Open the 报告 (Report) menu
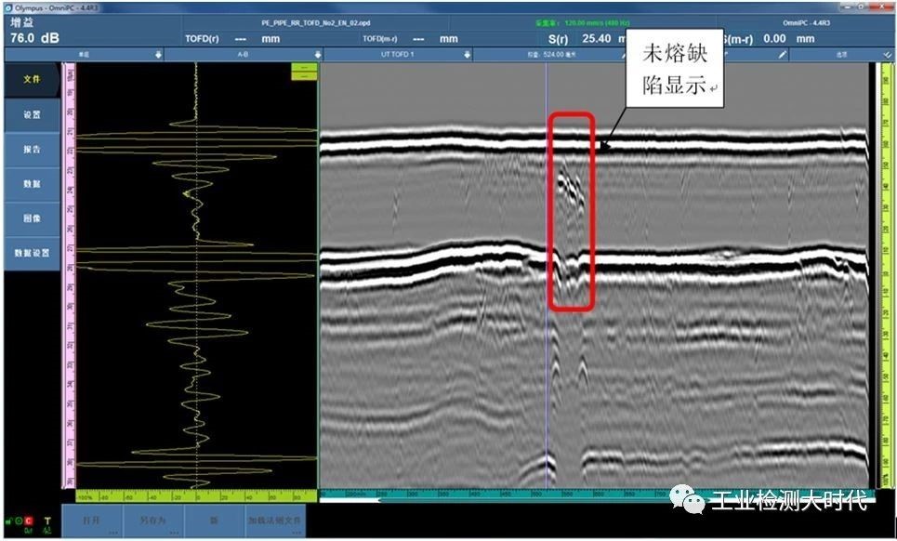897x541 pixels. tap(32, 150)
